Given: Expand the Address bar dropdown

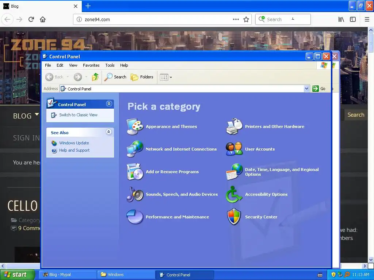Looking at the screenshot, I should click(306, 89).
